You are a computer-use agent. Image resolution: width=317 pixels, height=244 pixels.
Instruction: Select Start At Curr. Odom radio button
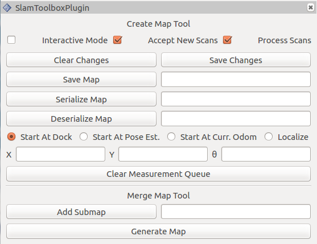[x=171, y=137]
